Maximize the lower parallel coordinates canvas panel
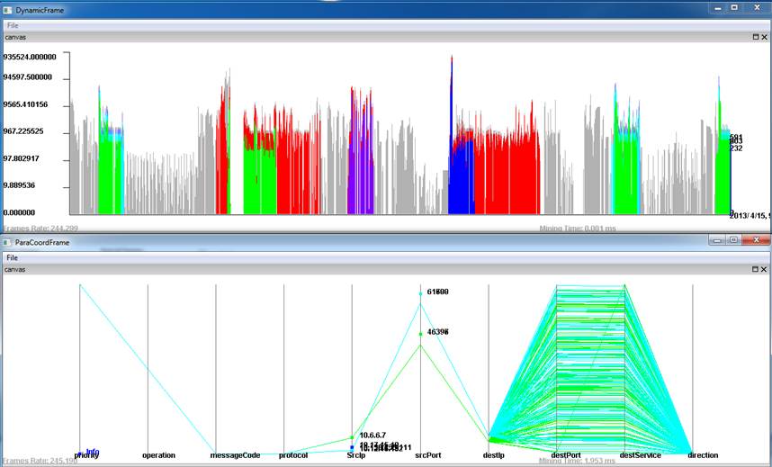The height and width of the screenshot is (467, 772). tap(755, 269)
